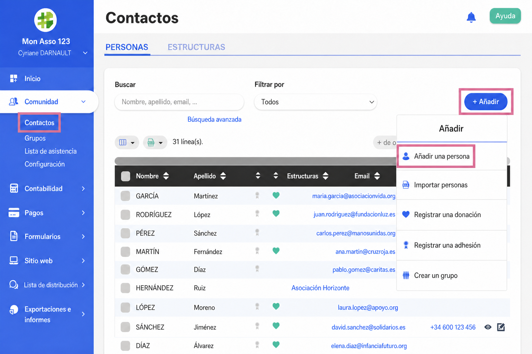The width and height of the screenshot is (532, 354).
Task: Click the ribbon icon in GÓMEZ row
Action: (257, 269)
